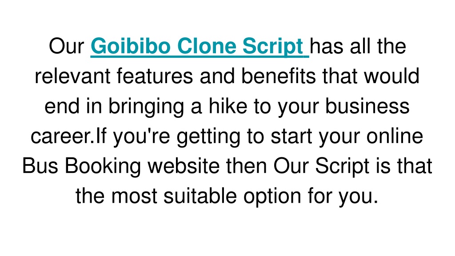This screenshot has width=455, height=256.
Task: Click the word "getting" in the fourth line
Action: [x=208, y=136]
